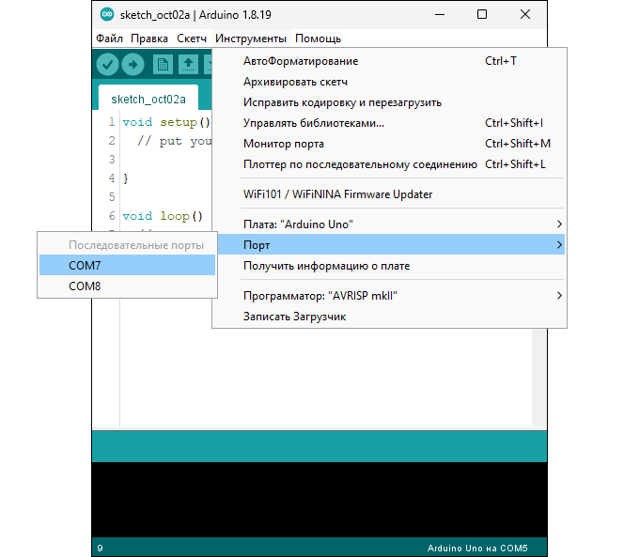
Task: Select Получить информацию о плате
Action: tap(389, 266)
